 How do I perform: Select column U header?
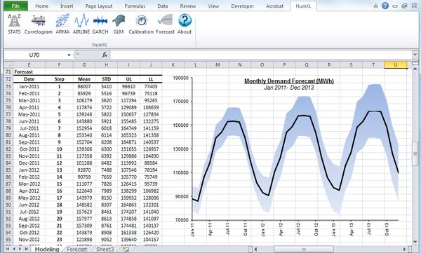[396, 64]
